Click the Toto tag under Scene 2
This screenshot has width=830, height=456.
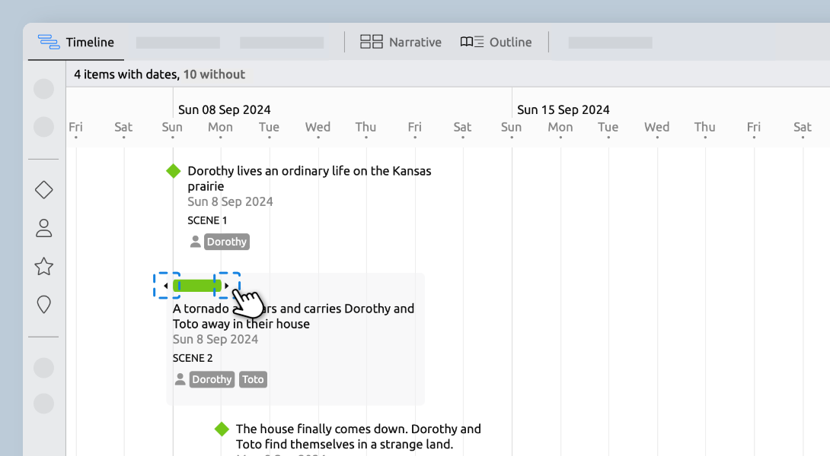coord(253,379)
